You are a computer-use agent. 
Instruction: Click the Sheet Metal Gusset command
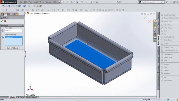(169, 50)
